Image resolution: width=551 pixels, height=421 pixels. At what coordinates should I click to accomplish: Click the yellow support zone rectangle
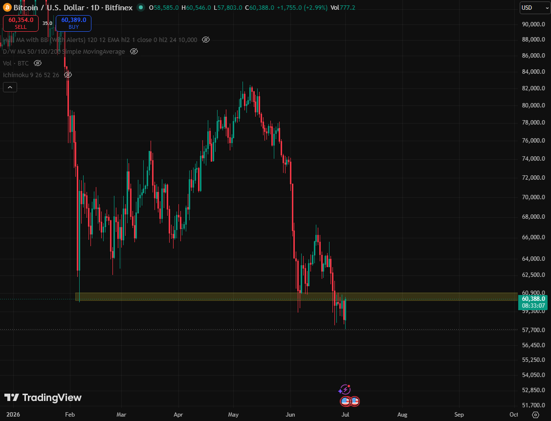[x=296, y=296]
